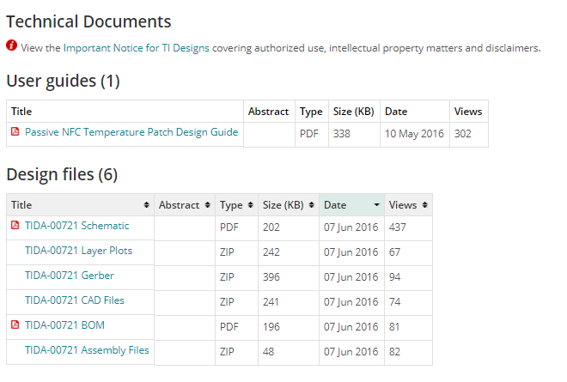Download TIDA-00721 Layer Plots file

(x=78, y=251)
